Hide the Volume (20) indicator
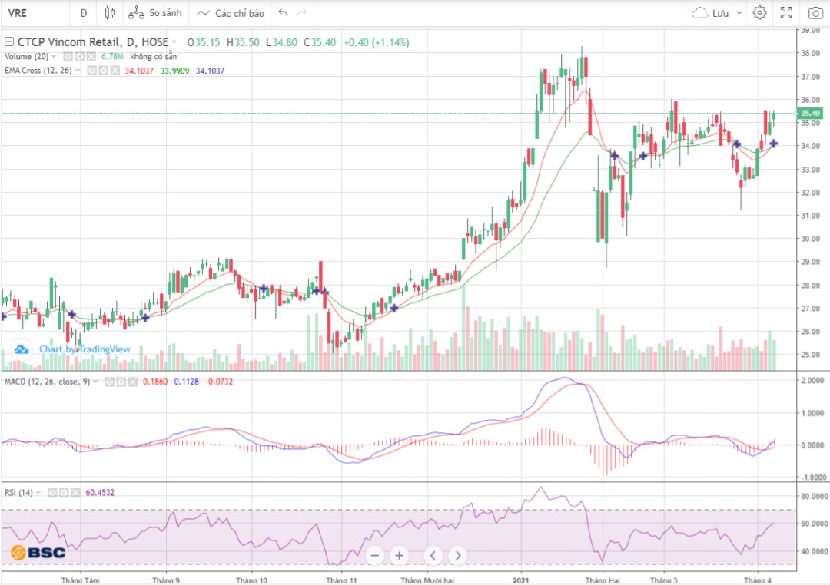Screen dimensions: 830x585 coord(68,57)
